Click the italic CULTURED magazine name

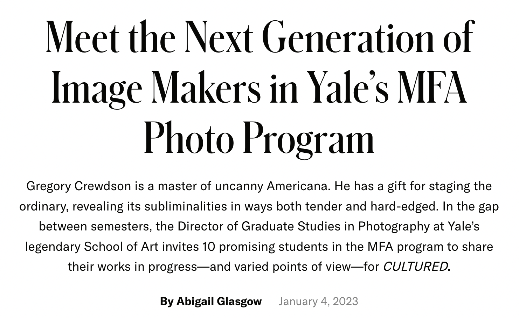click(415, 267)
